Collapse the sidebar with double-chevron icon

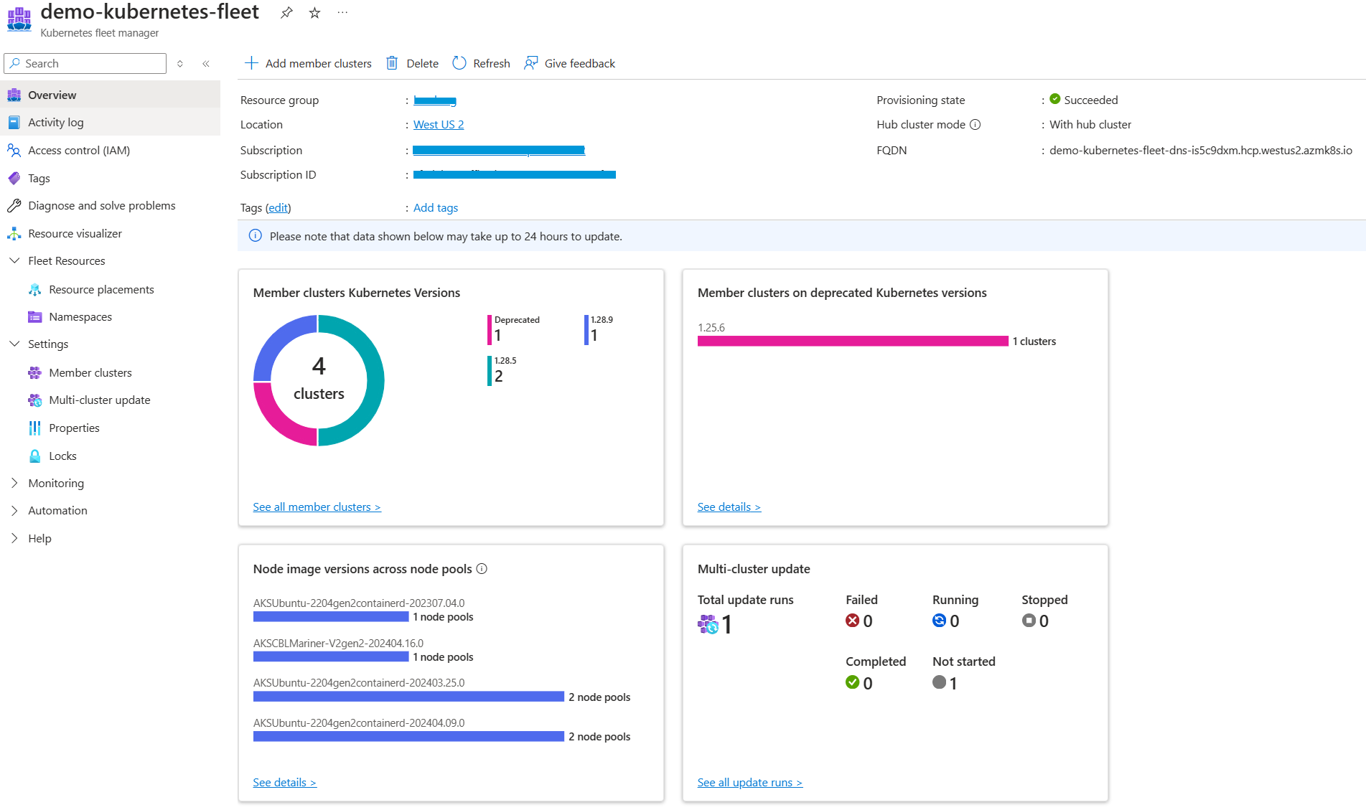click(206, 64)
